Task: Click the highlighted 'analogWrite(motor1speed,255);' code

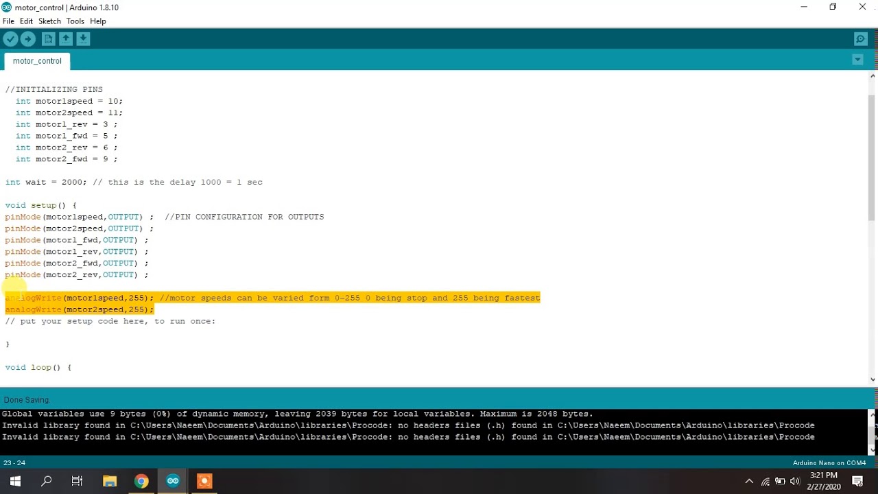Action: 80,298
